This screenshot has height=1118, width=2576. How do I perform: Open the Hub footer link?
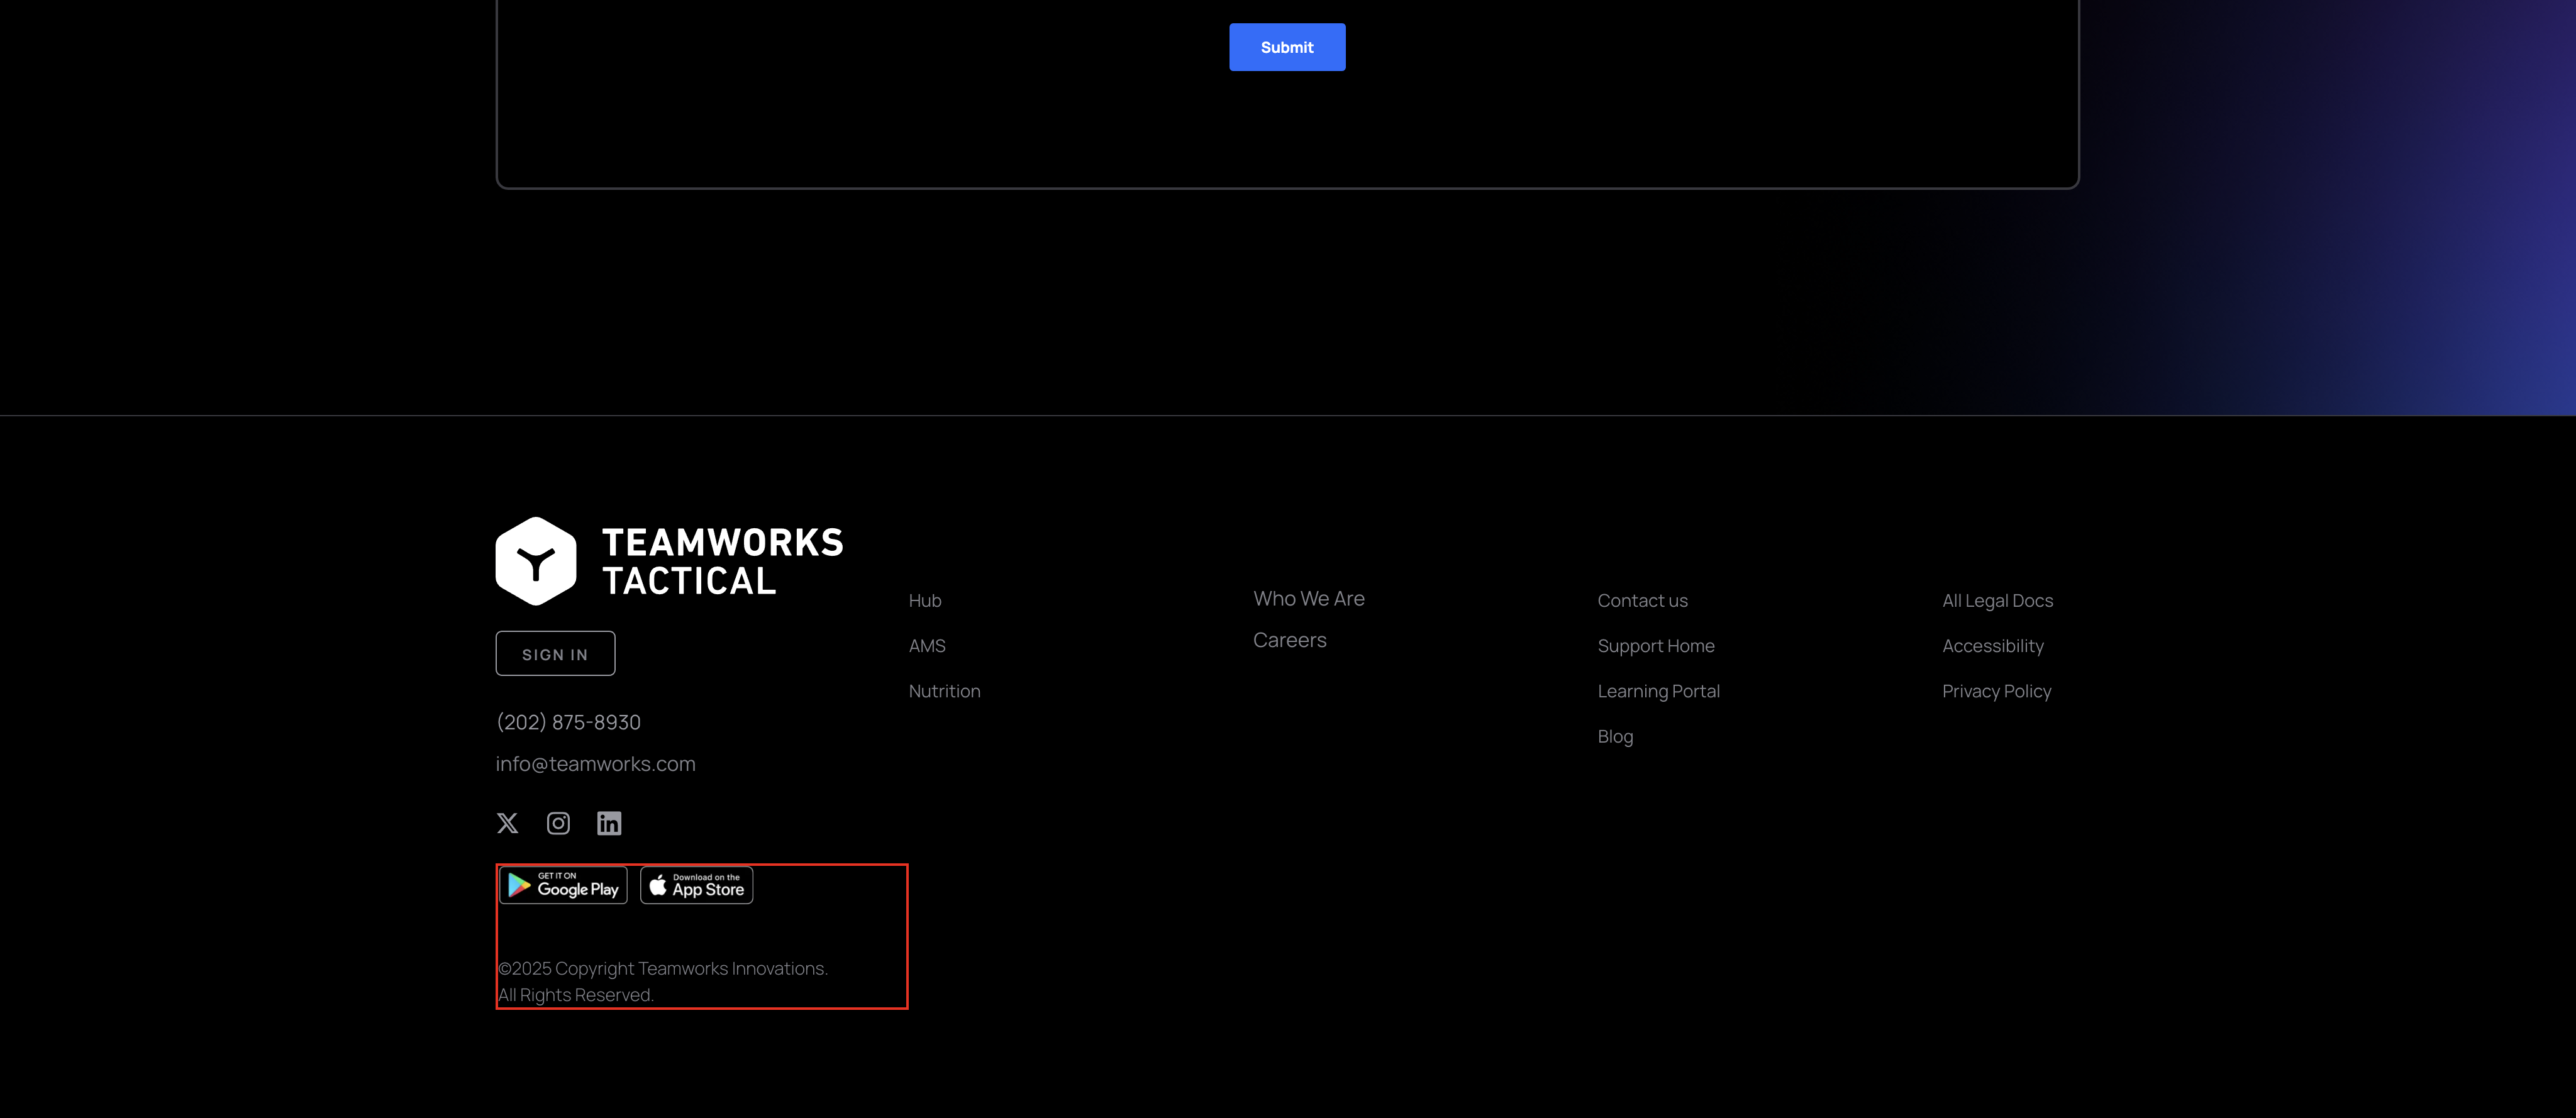click(925, 601)
